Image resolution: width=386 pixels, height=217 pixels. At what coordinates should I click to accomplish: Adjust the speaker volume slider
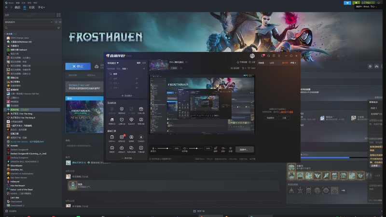point(195,149)
